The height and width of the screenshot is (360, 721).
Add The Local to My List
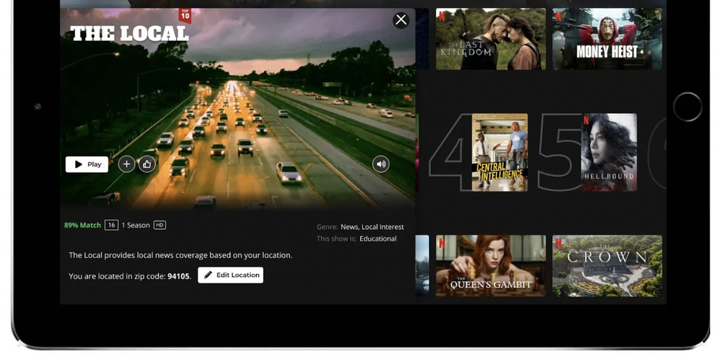click(126, 164)
